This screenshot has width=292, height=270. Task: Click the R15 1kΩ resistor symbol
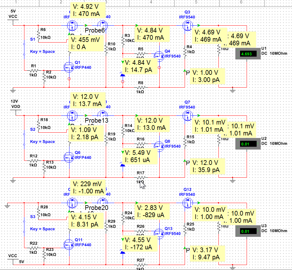[185, 142]
